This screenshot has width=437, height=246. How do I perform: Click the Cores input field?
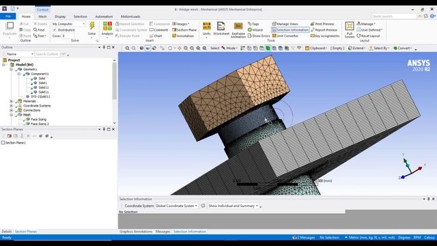[x=68, y=36]
